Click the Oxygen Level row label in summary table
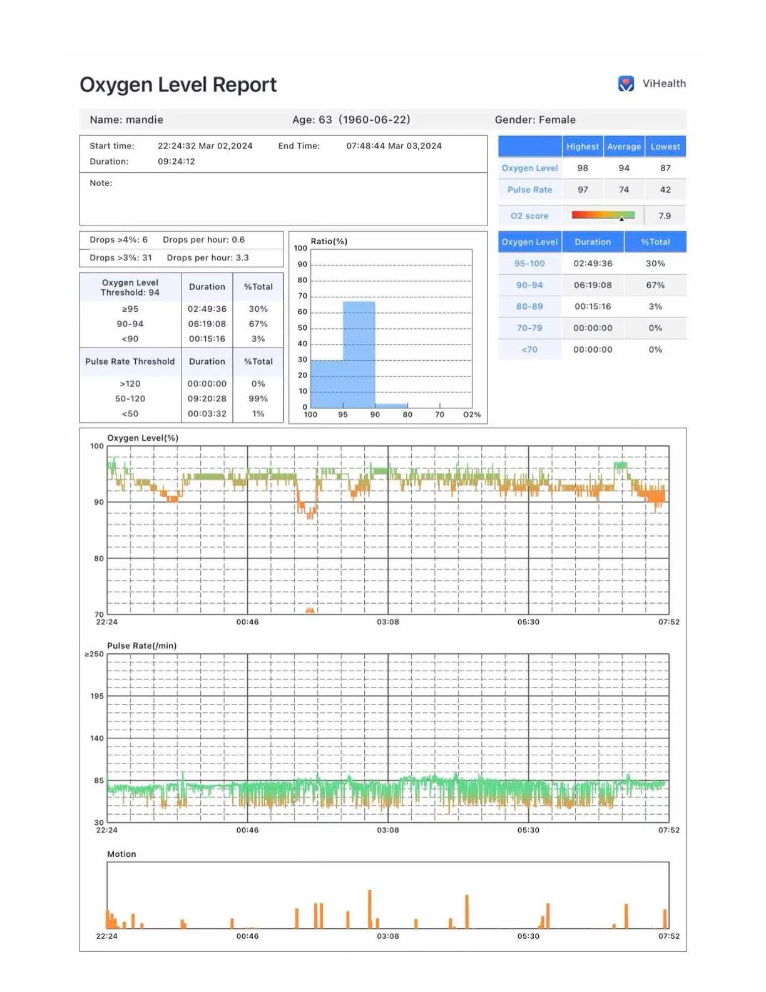The height and width of the screenshot is (992, 766). (x=529, y=168)
